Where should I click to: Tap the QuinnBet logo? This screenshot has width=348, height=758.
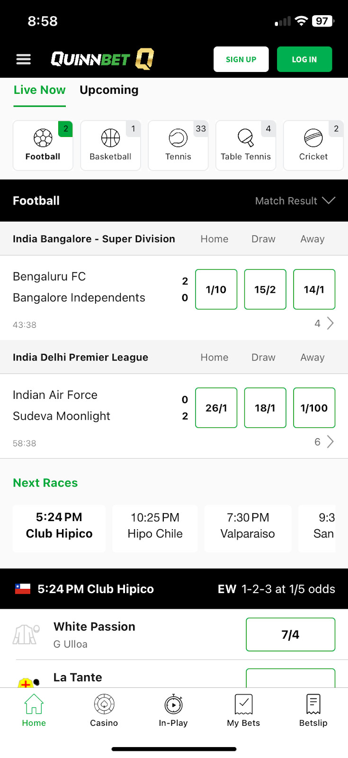pos(102,59)
